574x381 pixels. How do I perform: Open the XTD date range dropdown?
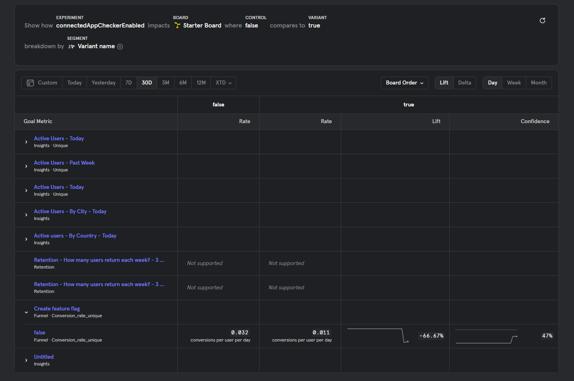click(223, 82)
